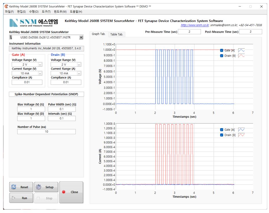Expand Drain Current Range dropdown

(79, 73)
